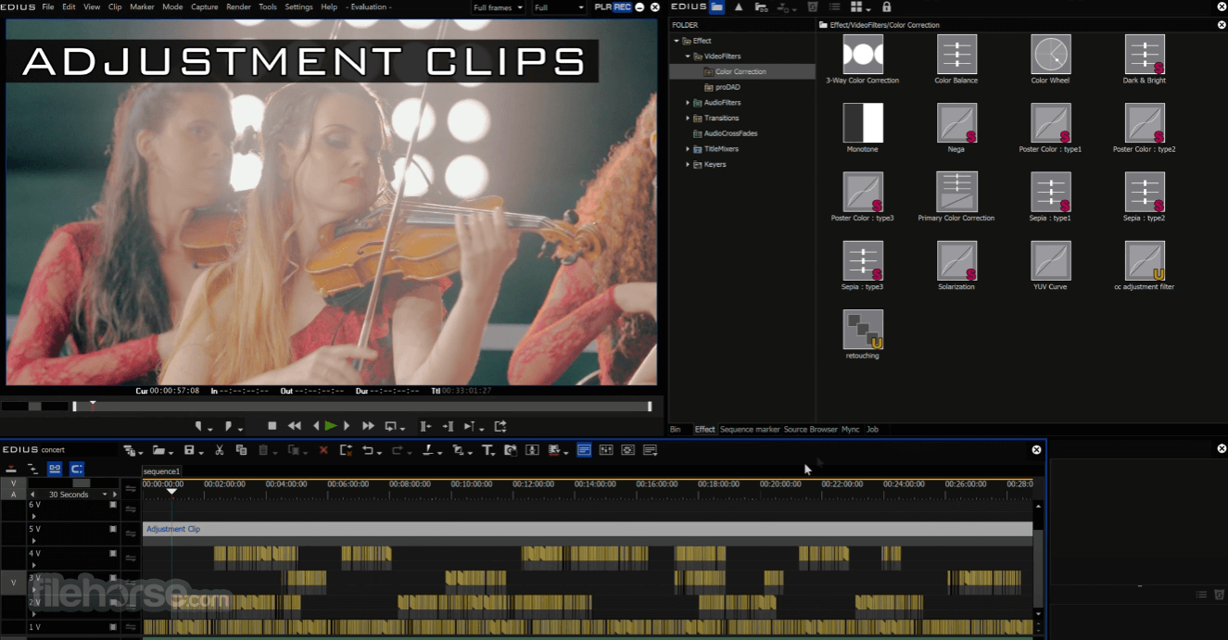1228x640 pixels.
Task: Click the copy icon in timeline toolbar
Action: [x=241, y=450]
